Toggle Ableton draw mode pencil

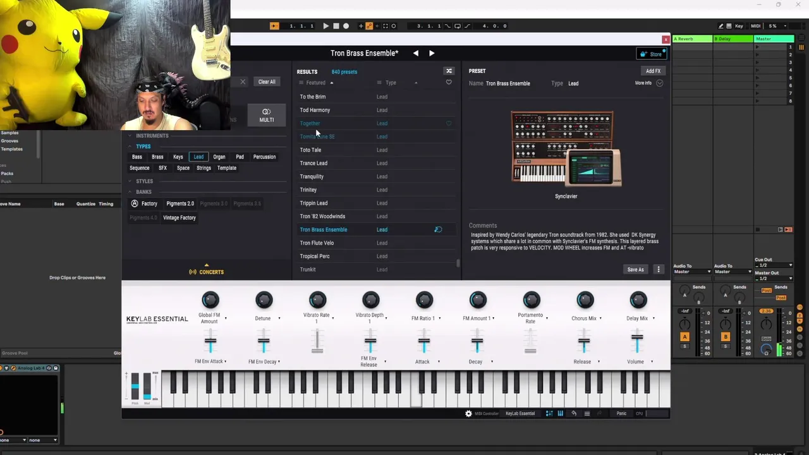click(x=721, y=26)
